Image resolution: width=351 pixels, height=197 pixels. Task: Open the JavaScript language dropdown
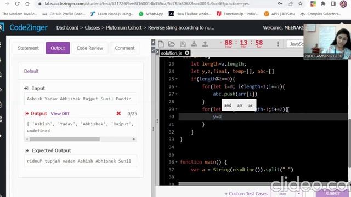[295, 44]
